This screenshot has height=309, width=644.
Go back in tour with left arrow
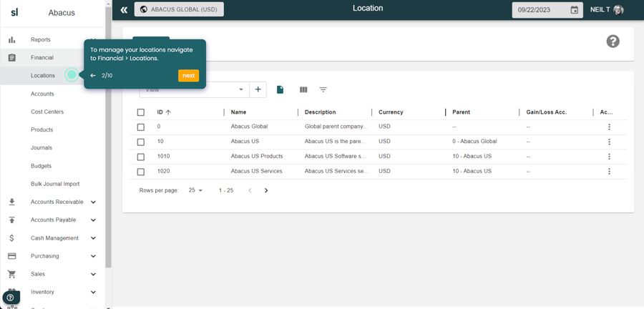click(93, 76)
